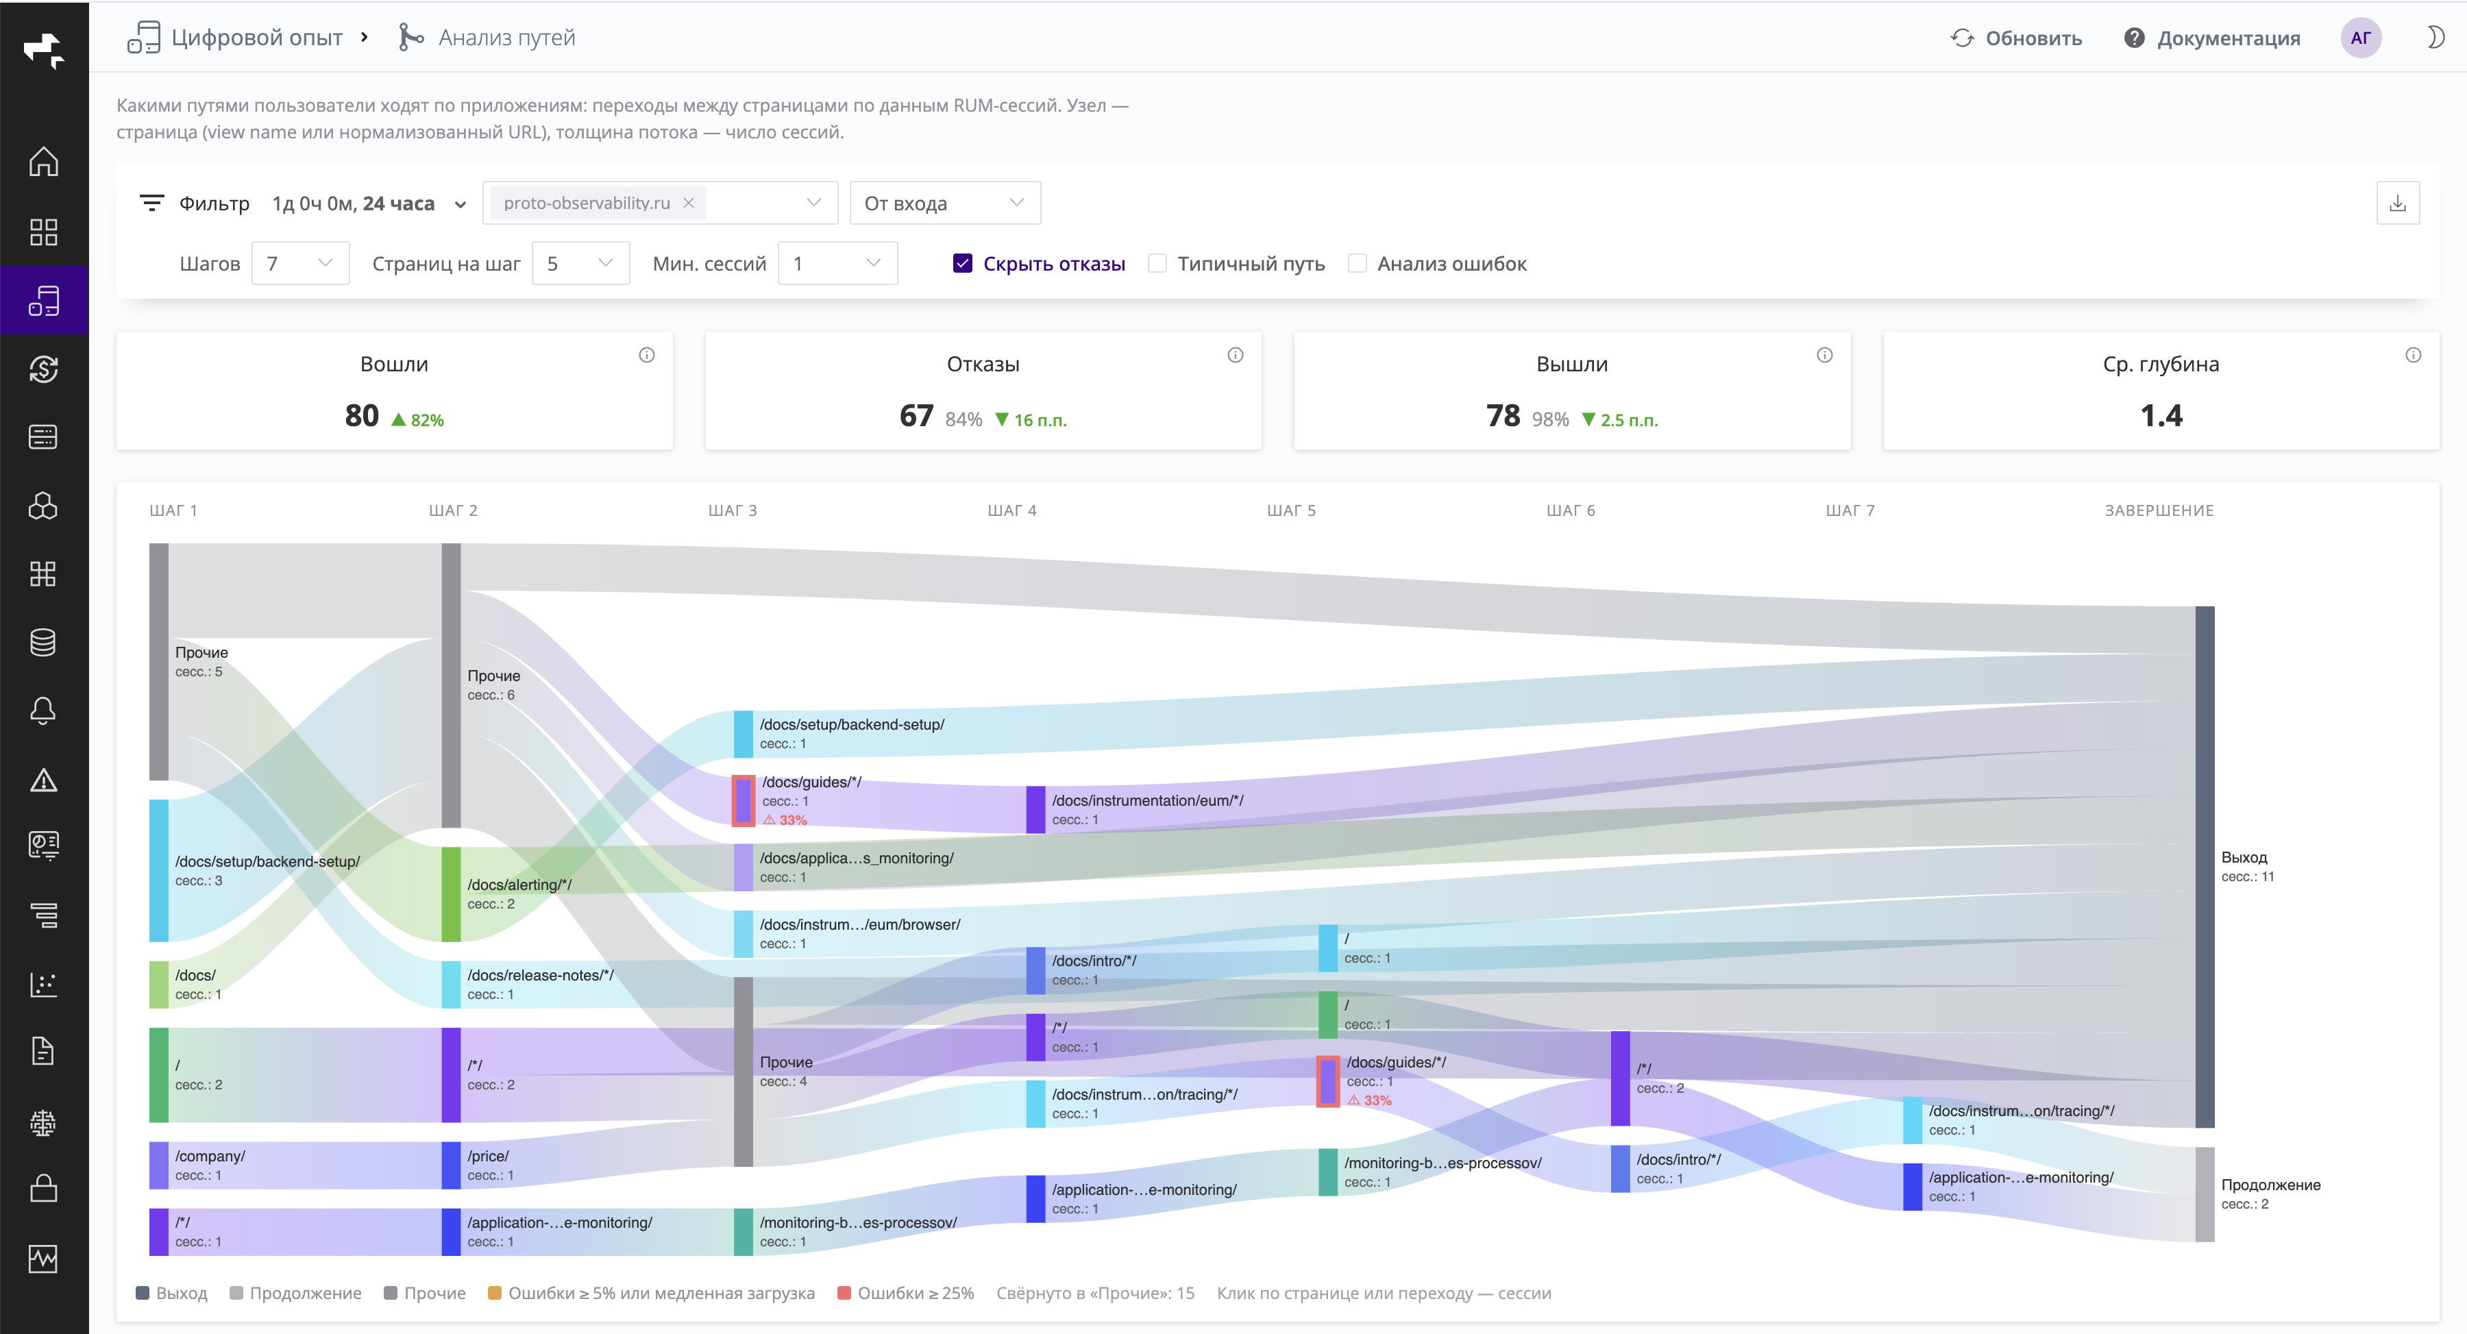This screenshot has width=2467, height=1334.
Task: Expand the Шагов dropdown
Action: click(299, 263)
